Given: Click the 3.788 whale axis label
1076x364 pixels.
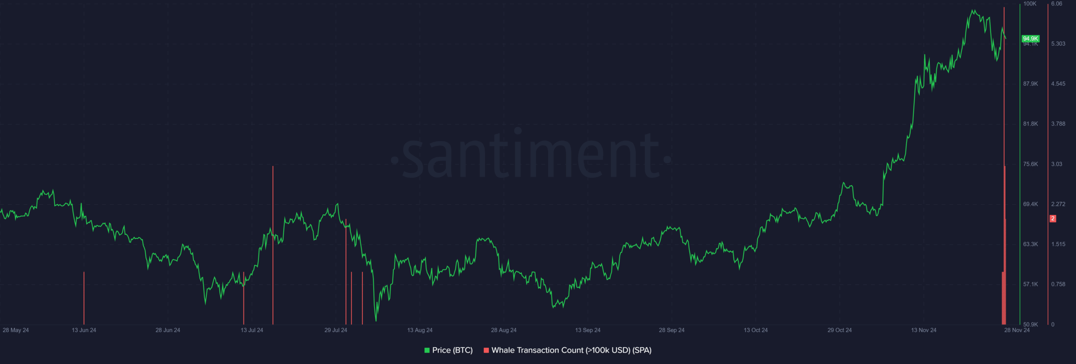Looking at the screenshot, I should point(1058,124).
